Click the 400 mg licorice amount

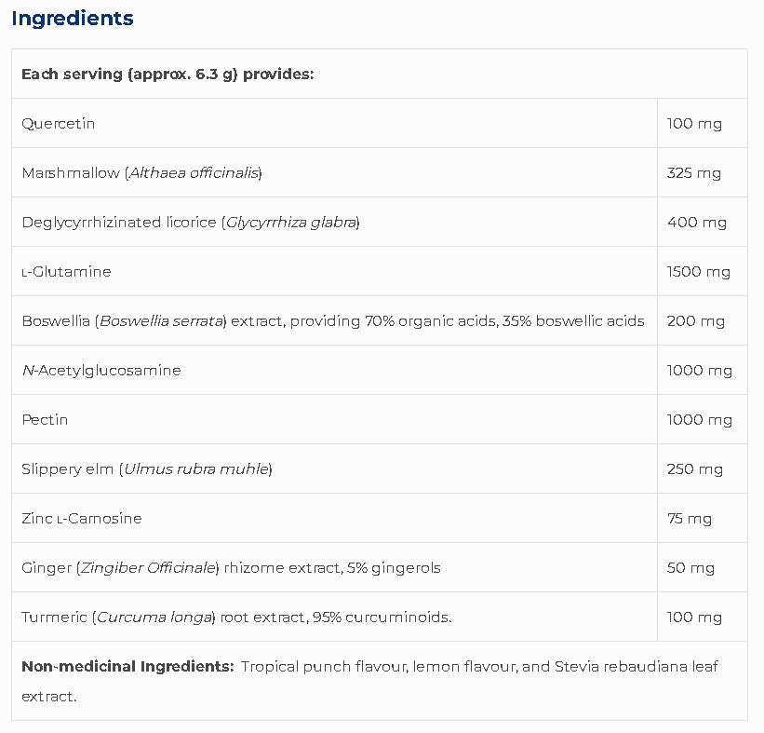click(x=697, y=223)
